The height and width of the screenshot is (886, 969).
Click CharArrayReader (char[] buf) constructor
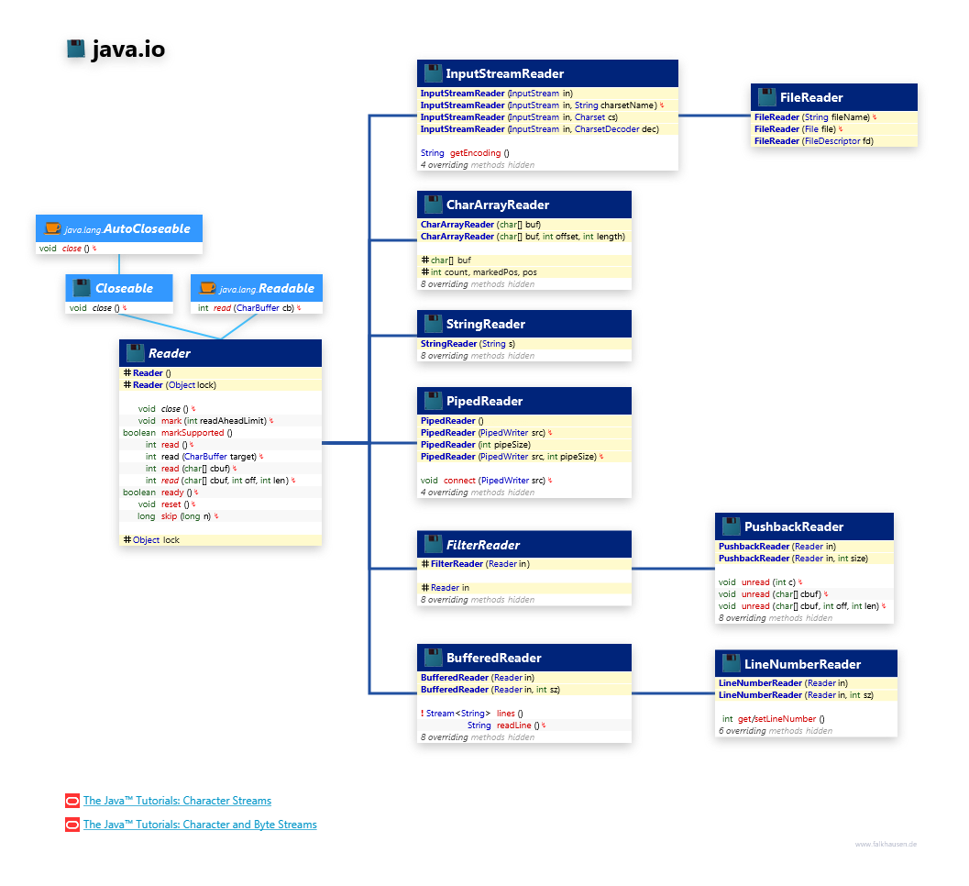[x=480, y=225]
